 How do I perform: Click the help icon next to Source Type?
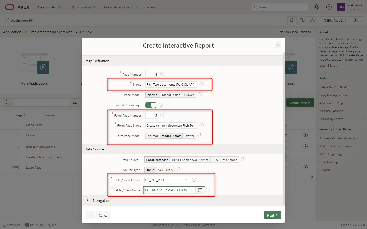coord(179,170)
